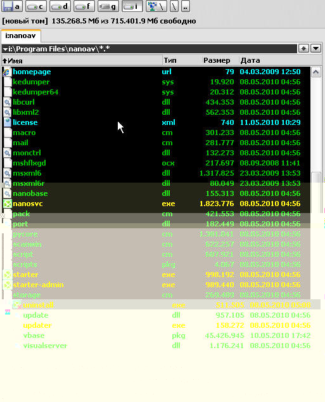Select the i:nanoav folder tab
Image resolution: width=325 pixels, height=402 pixels.
[20, 36]
